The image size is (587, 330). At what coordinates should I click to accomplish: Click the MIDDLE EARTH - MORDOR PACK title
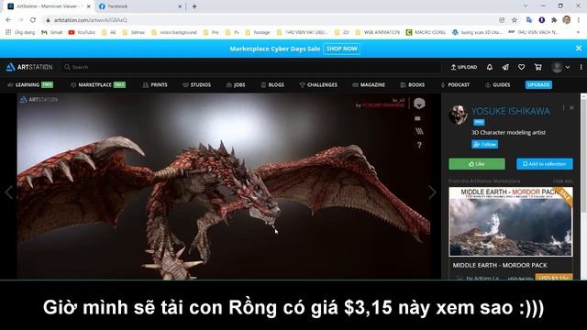[500, 265]
